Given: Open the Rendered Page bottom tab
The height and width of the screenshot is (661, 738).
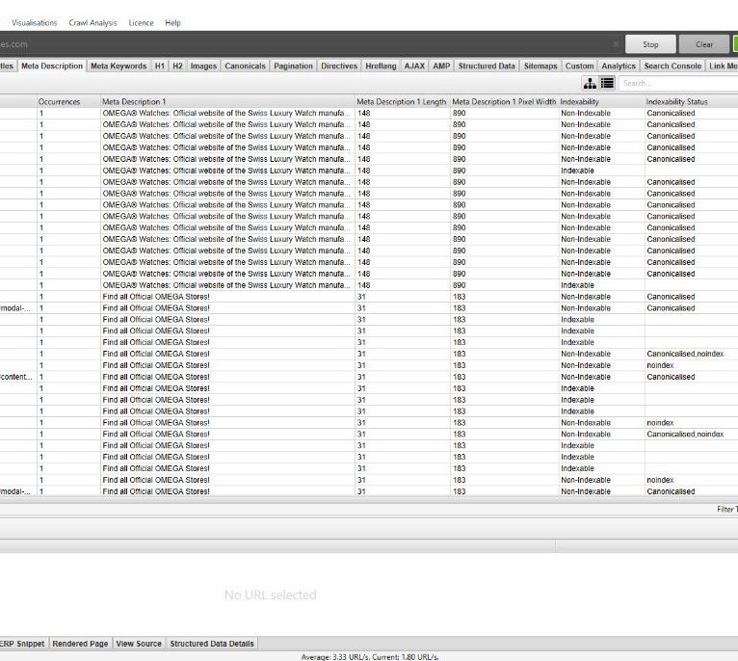Looking at the screenshot, I should (80, 644).
